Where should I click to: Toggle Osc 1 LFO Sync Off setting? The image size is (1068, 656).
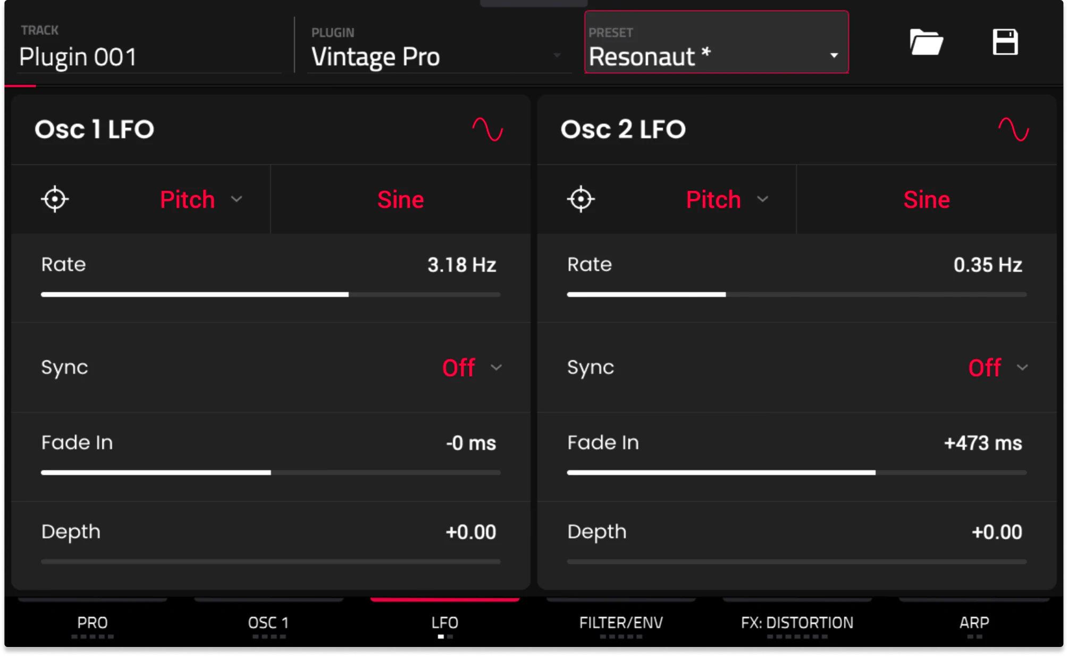pyautogui.click(x=471, y=368)
